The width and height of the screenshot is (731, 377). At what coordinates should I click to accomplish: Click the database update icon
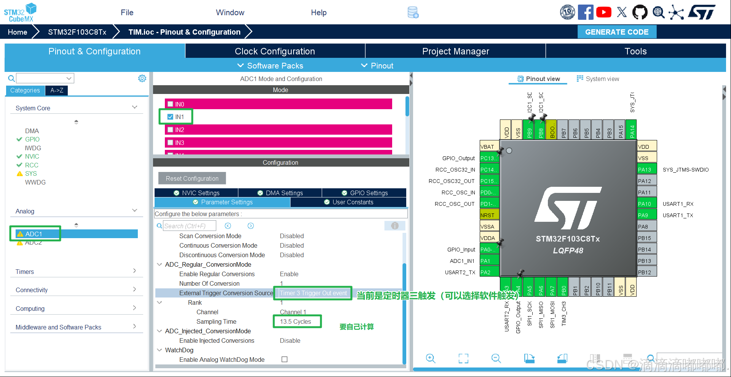(413, 12)
